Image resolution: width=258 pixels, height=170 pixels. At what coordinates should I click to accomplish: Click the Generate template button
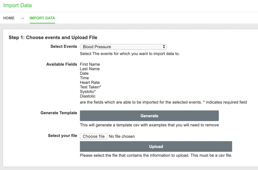click(x=149, y=116)
